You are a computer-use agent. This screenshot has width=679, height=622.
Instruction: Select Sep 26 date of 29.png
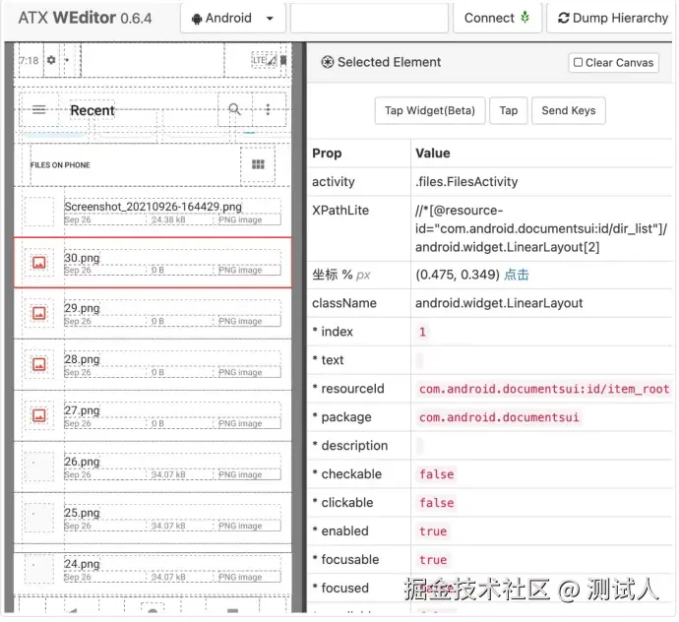click(x=78, y=321)
